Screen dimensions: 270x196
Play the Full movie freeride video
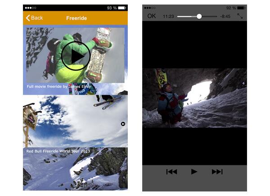pyautogui.click(x=76, y=56)
